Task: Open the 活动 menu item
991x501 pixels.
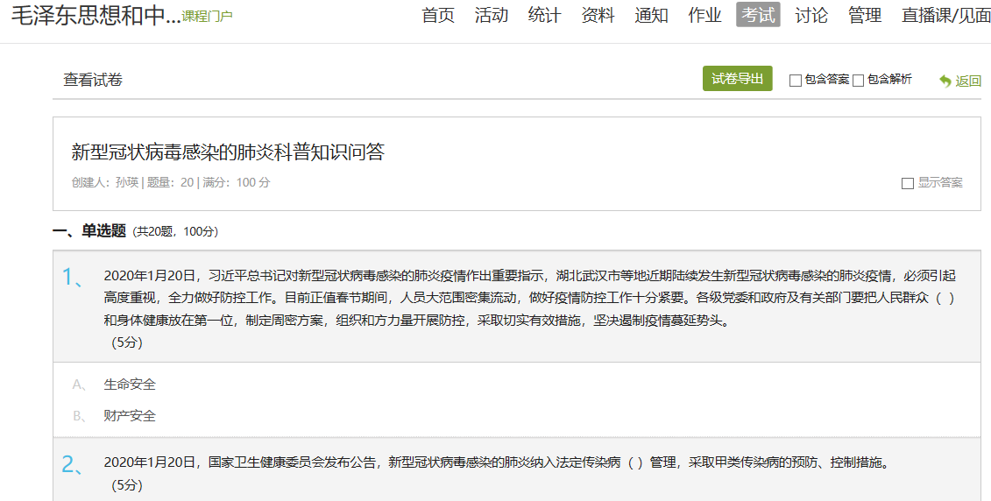Action: pos(492,16)
